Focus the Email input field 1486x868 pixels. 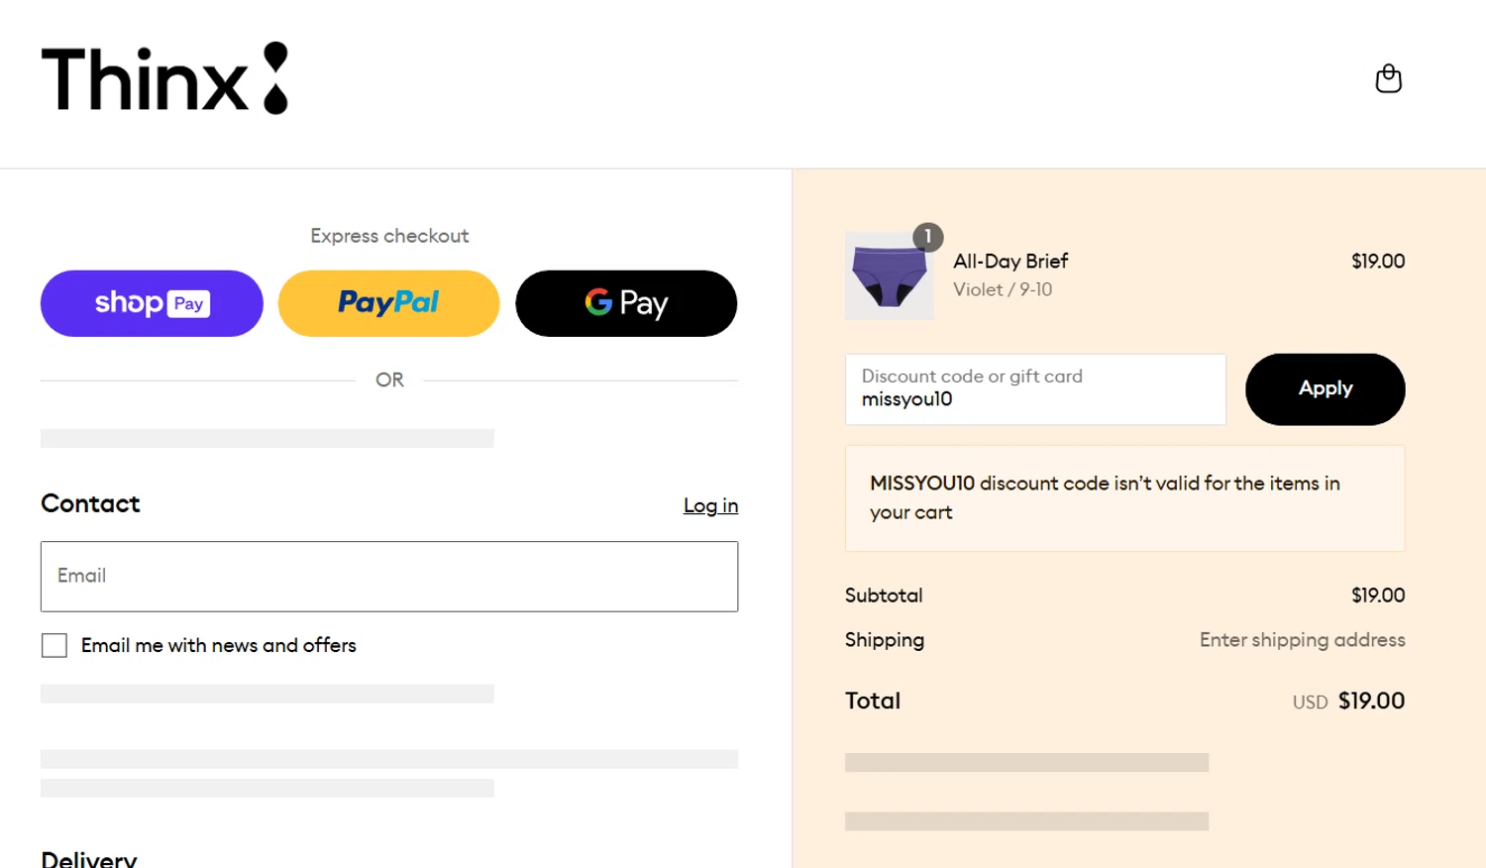click(x=389, y=577)
